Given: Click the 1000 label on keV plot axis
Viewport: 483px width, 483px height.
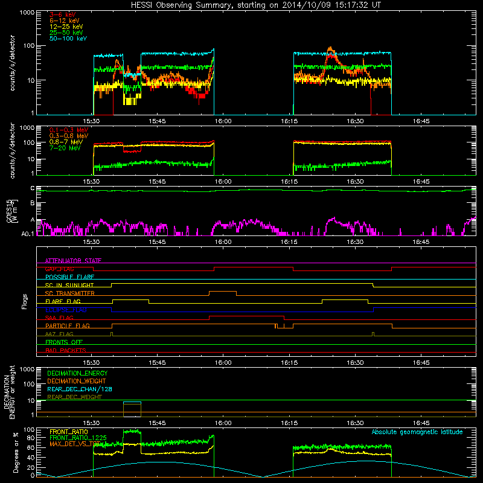Looking at the screenshot, I should (x=27, y=13).
